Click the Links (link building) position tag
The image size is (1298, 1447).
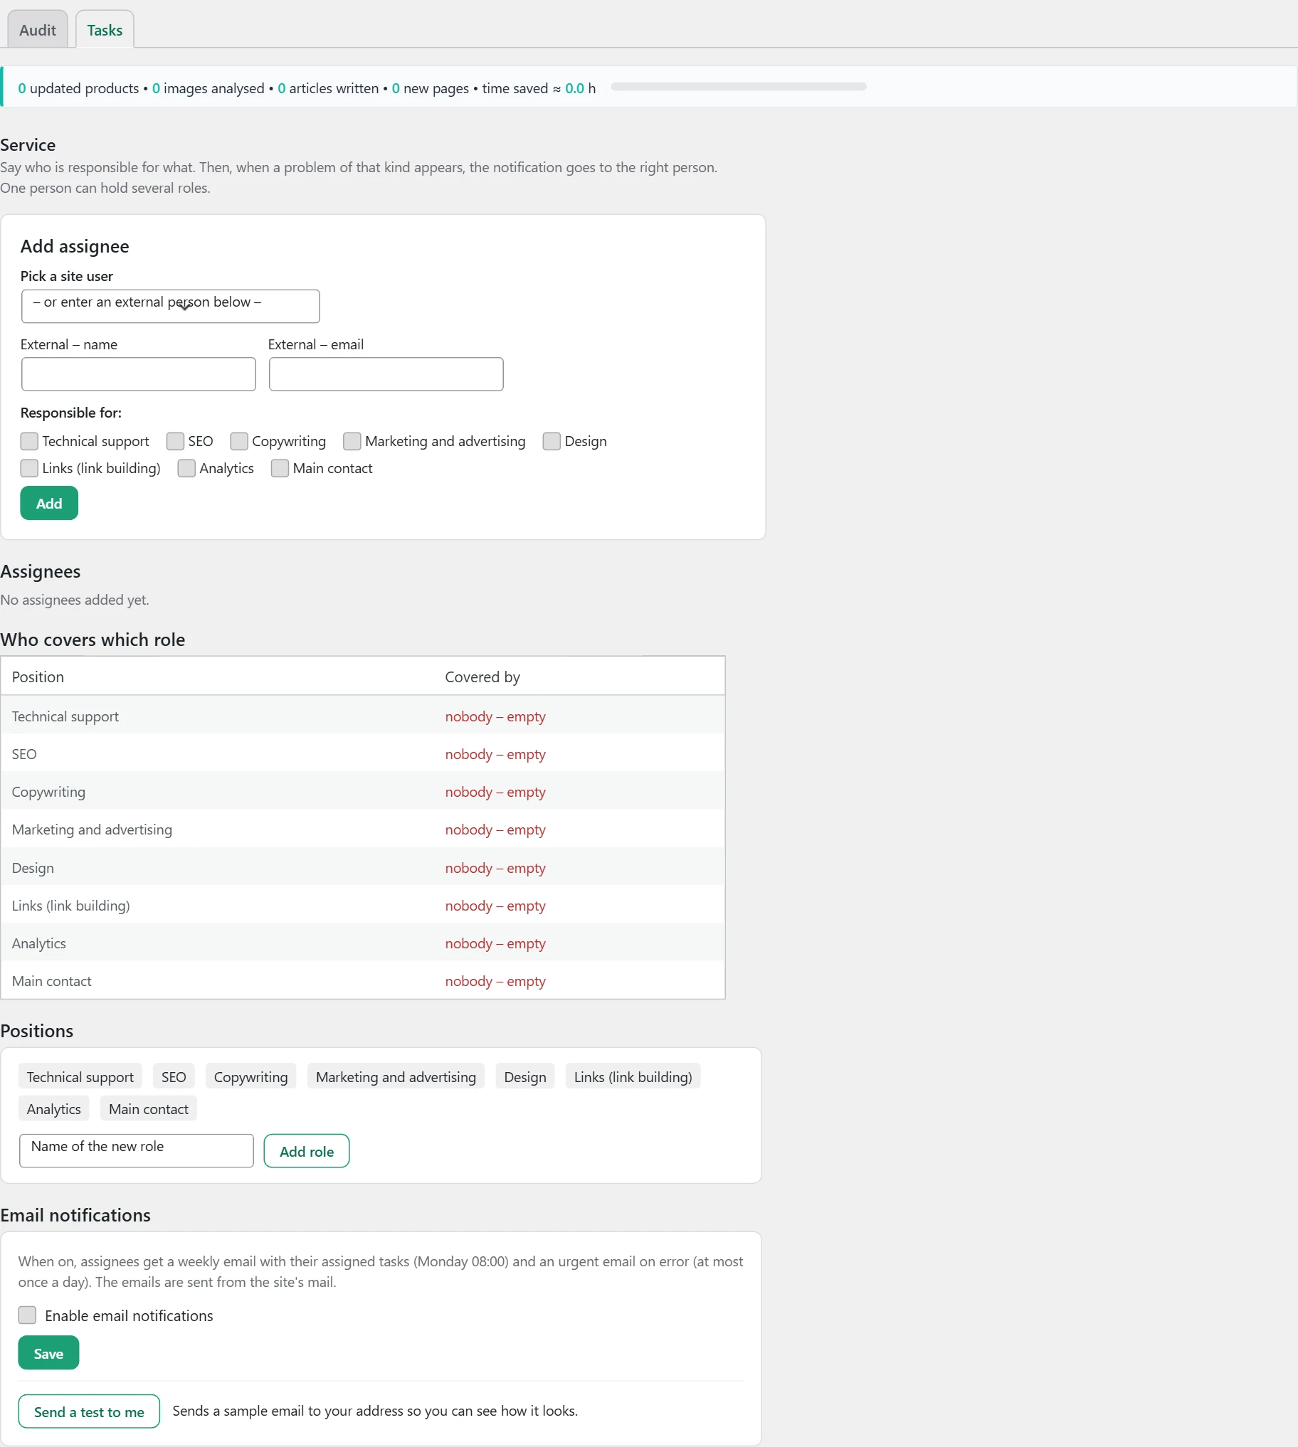coord(633,1076)
